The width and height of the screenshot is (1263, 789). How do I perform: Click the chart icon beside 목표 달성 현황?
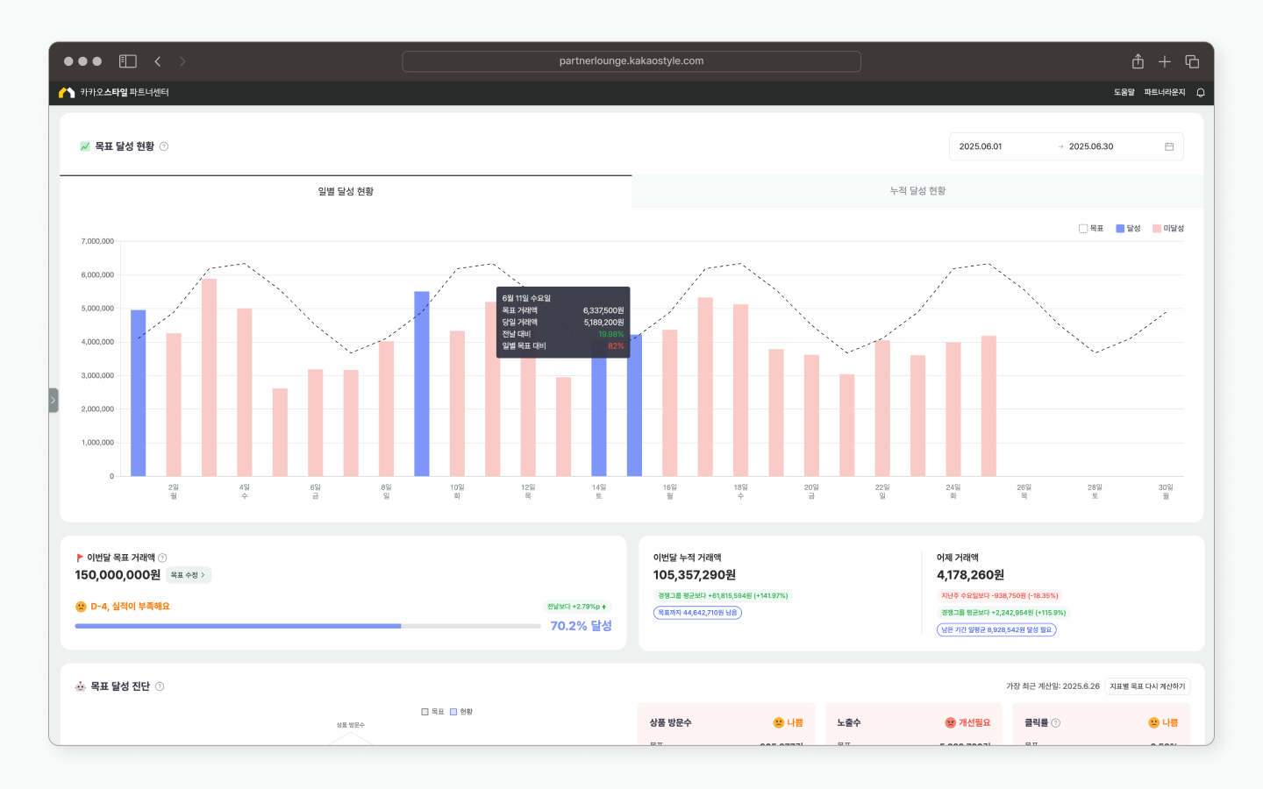tap(85, 146)
